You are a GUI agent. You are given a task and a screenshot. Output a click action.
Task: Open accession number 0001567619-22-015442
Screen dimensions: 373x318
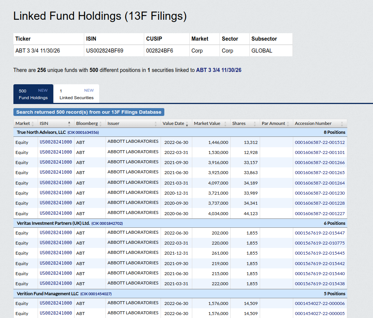coord(320,264)
